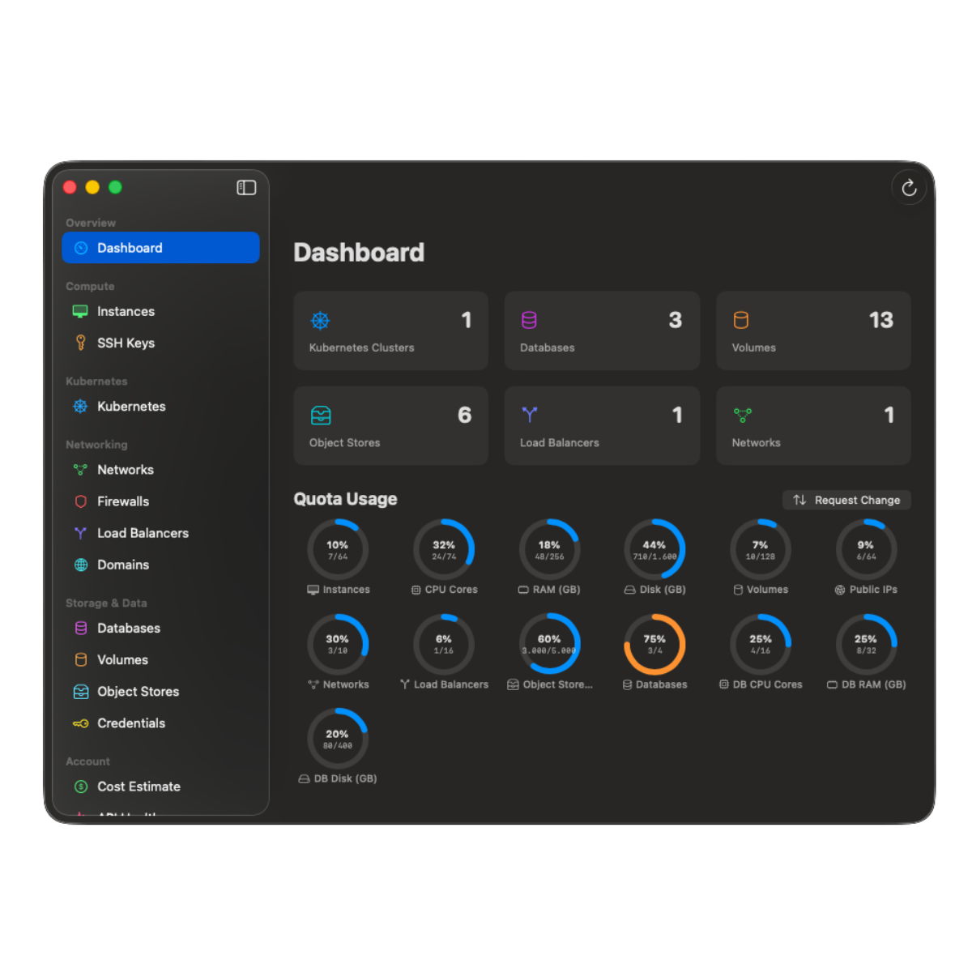
Task: Click the DB CPU Cores 25% quota ring
Action: click(761, 644)
